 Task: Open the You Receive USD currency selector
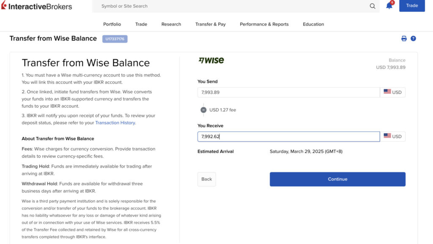tap(393, 136)
